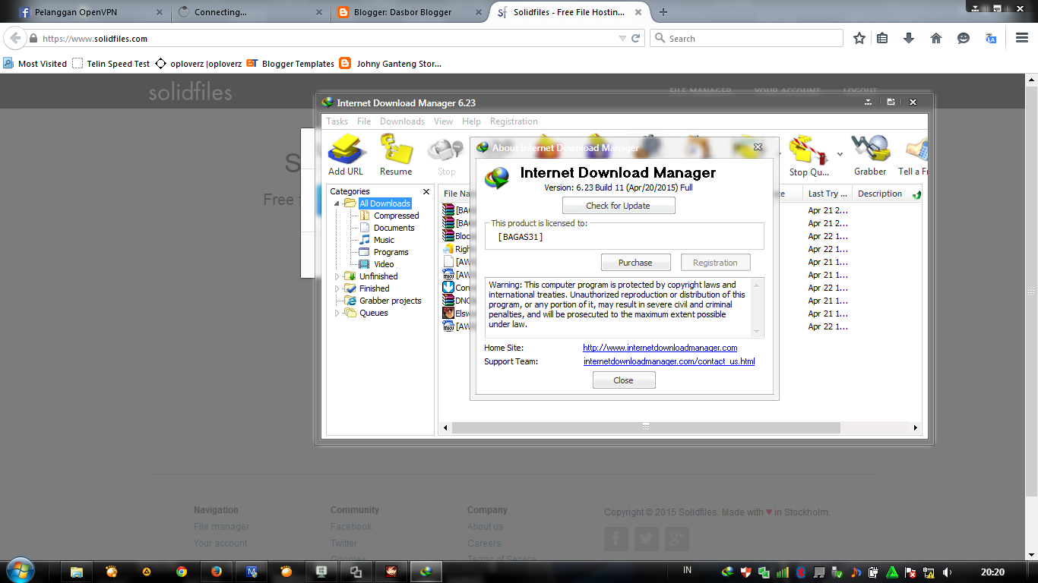Open dropdown arrow beside Stop Queue
Screen dimensions: 1038x583
[x=840, y=154]
